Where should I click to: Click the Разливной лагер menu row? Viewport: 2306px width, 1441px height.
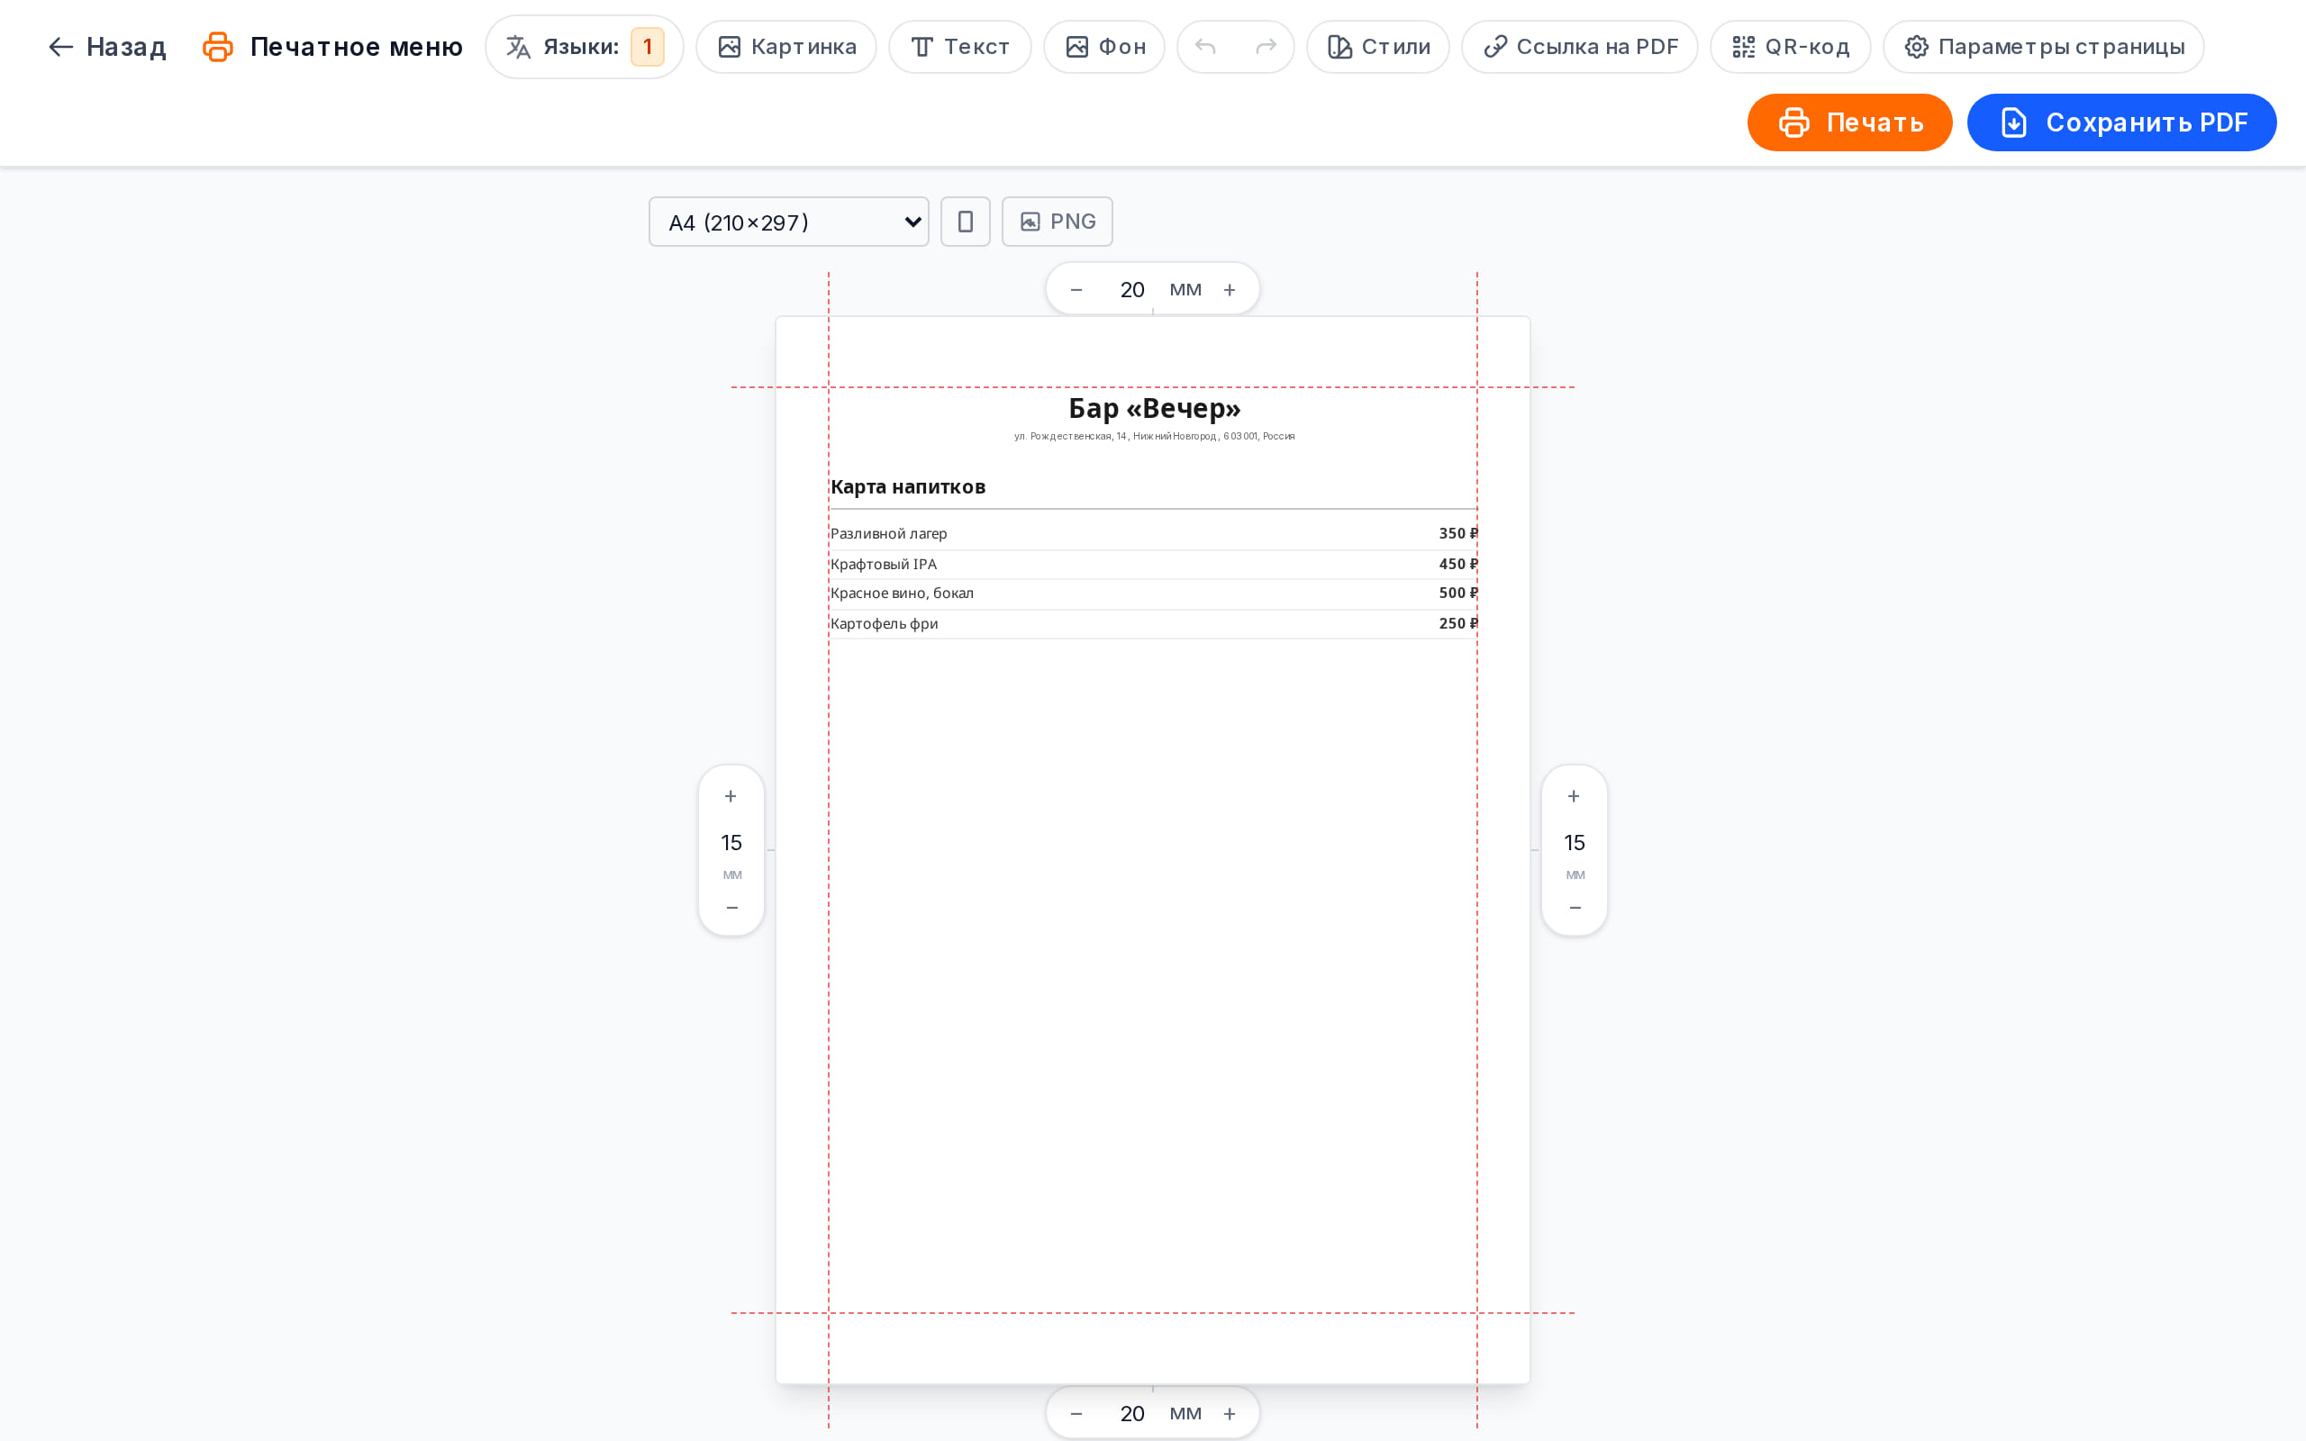[1153, 534]
